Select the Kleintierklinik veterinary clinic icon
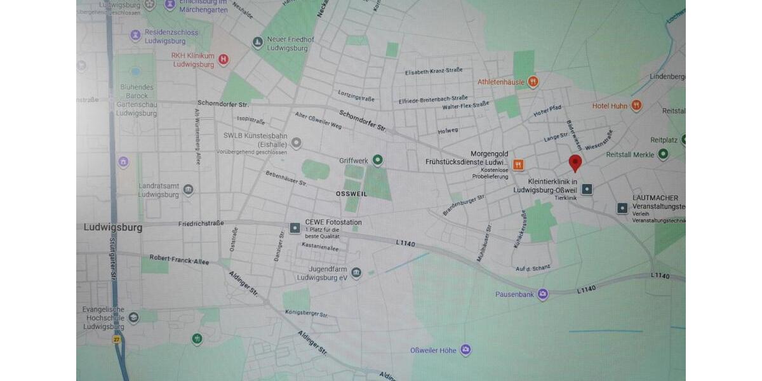 [587, 189]
